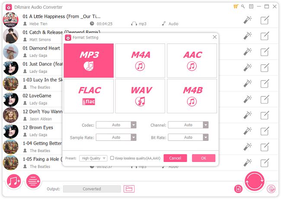Viewport: 281px width, 199px height.
Task: Confirm format settings with OK
Action: pos(204,158)
